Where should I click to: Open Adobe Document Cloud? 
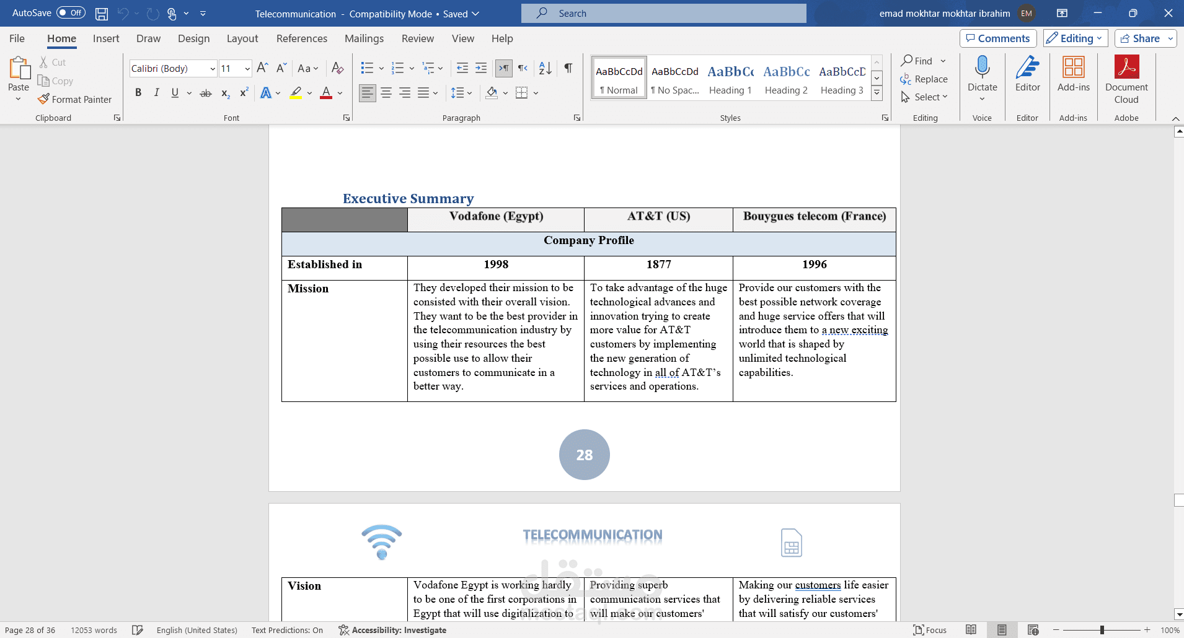pyautogui.click(x=1126, y=80)
